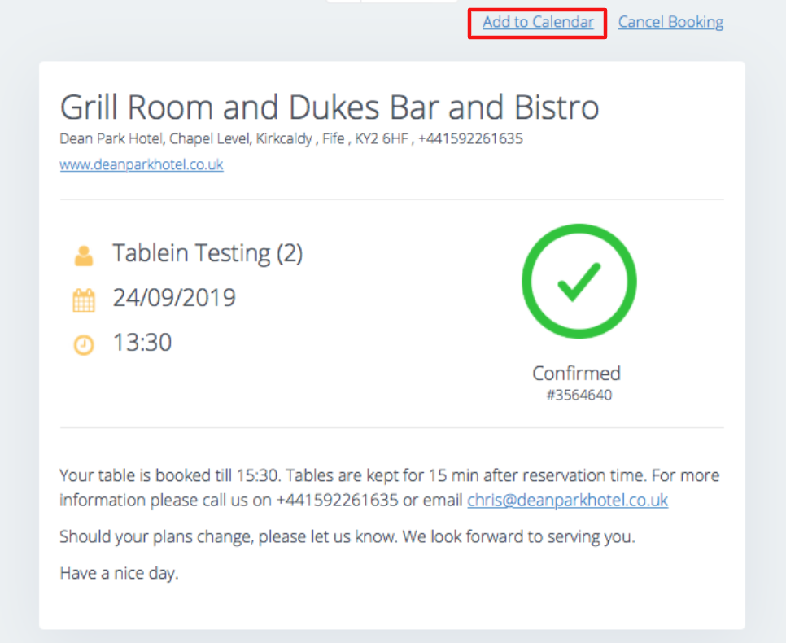This screenshot has height=643, width=786.
Task: Click the guest name Tablein Testing (2)
Action: 207,254
